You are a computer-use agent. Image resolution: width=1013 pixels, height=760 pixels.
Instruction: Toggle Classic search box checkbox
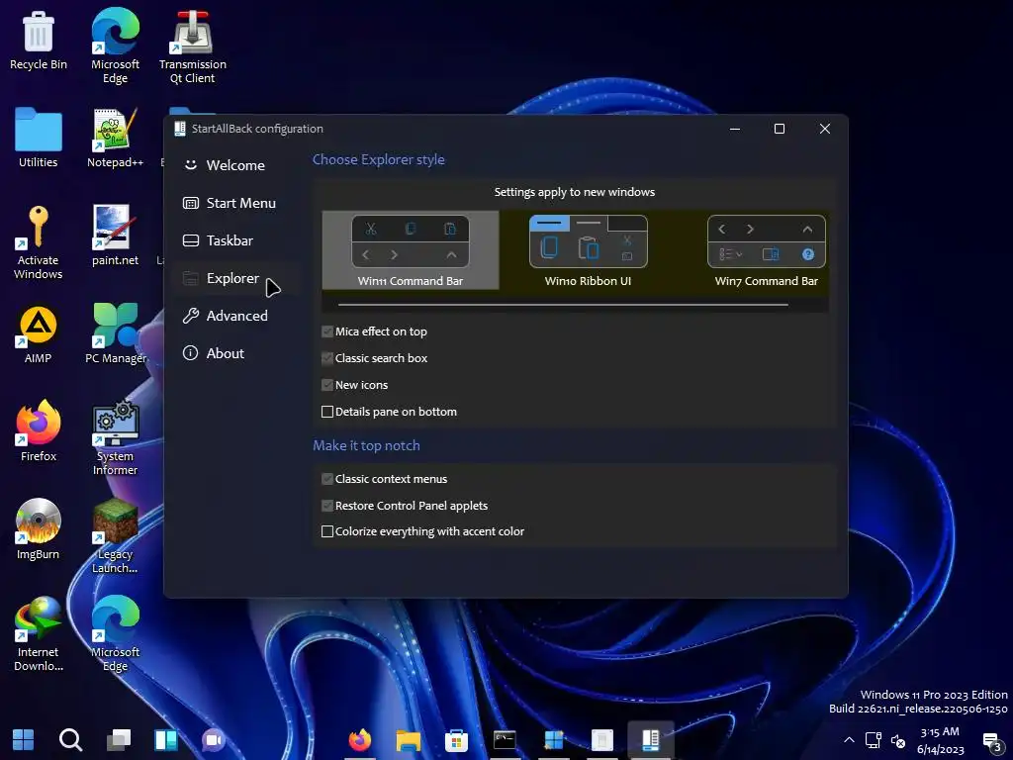(x=327, y=358)
